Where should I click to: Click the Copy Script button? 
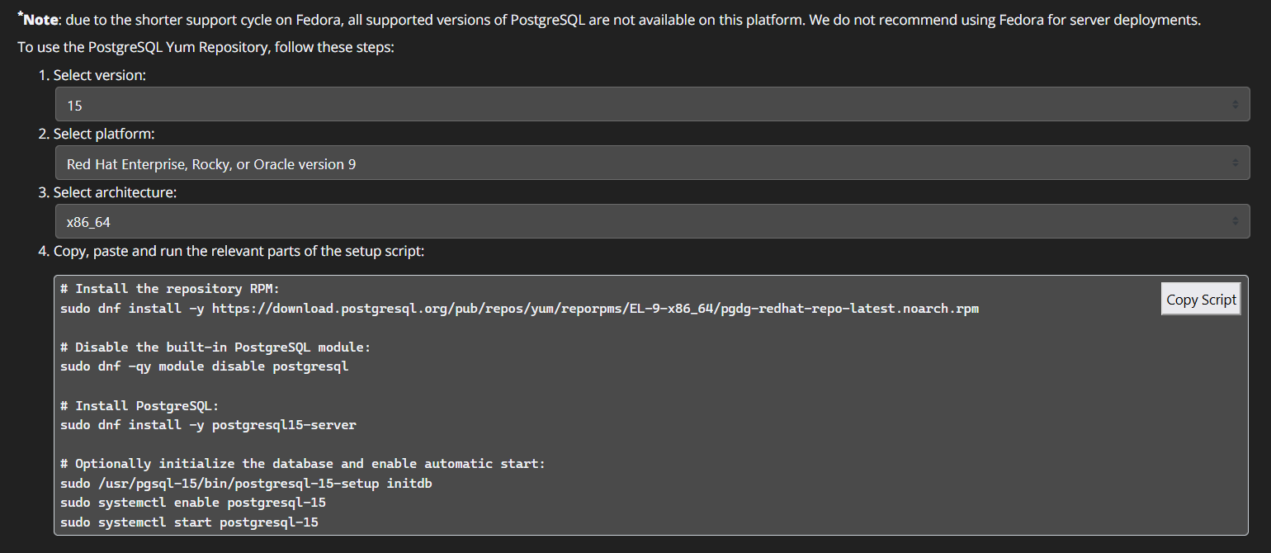pos(1201,299)
